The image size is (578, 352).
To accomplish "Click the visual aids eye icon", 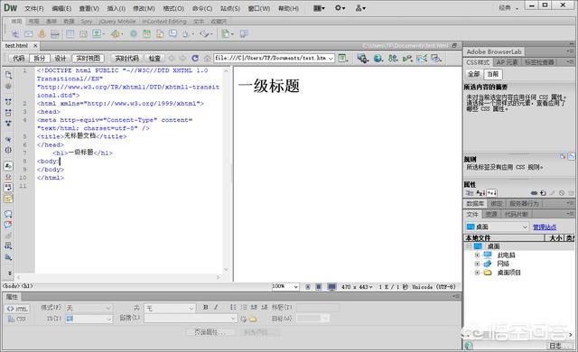I will point(436,58).
